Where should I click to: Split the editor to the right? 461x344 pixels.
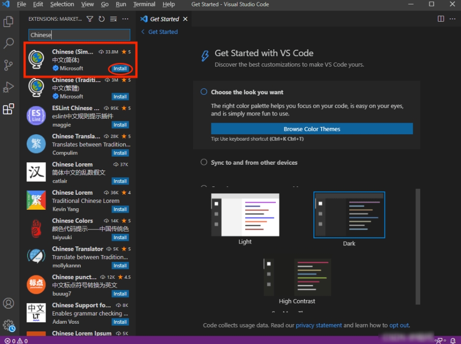(441, 19)
